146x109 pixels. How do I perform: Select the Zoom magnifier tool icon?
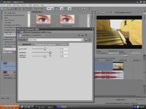[x=80, y=9]
